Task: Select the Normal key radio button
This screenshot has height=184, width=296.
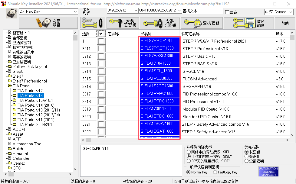Action: click(188, 172)
